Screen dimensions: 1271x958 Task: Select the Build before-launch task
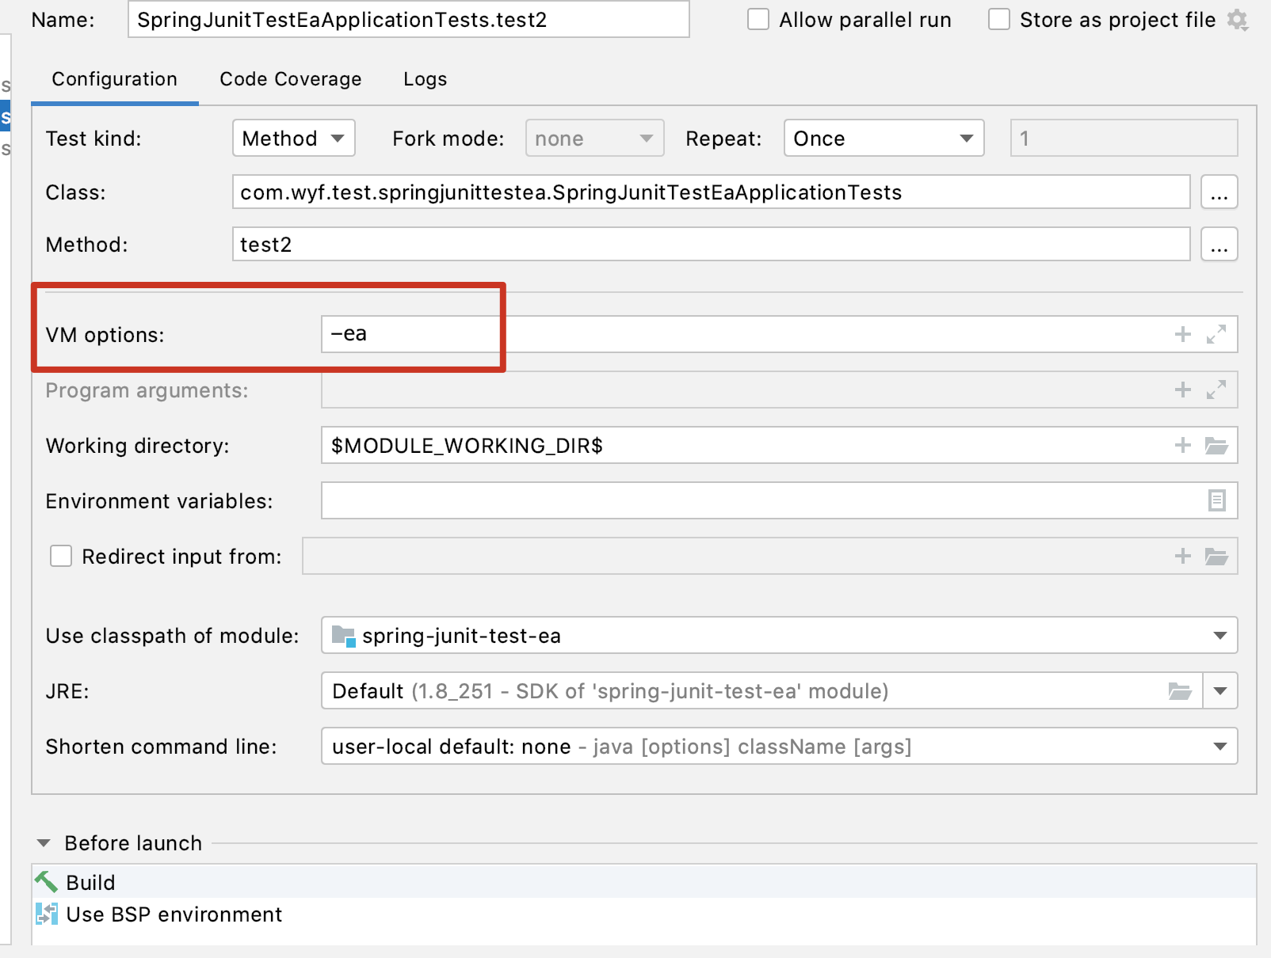point(644,881)
